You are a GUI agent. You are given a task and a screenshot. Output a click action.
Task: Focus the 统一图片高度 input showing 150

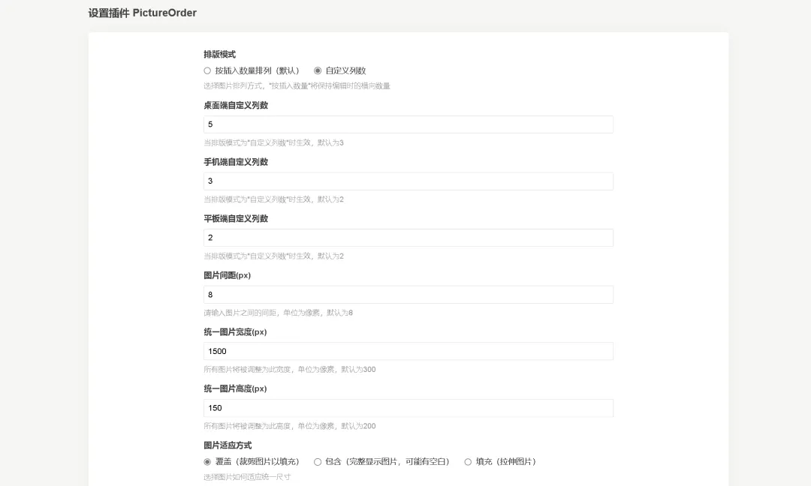pyautogui.click(x=408, y=408)
